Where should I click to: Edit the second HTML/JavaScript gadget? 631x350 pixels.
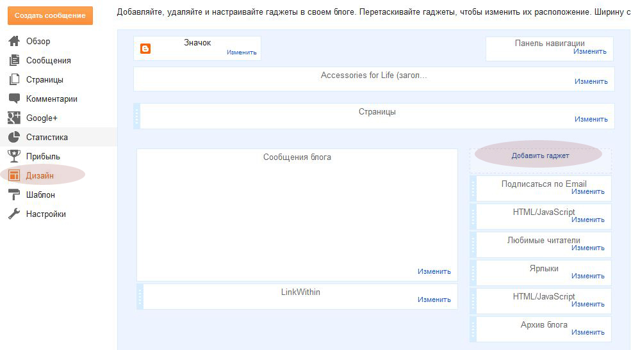587,304
